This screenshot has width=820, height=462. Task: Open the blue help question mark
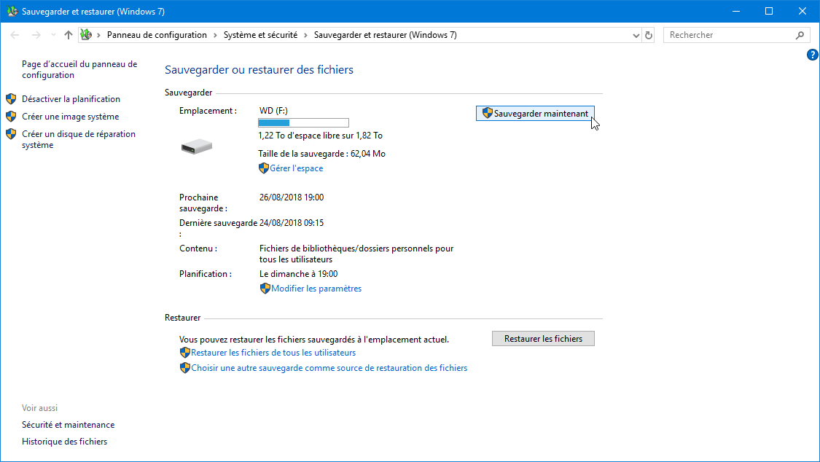pos(812,55)
